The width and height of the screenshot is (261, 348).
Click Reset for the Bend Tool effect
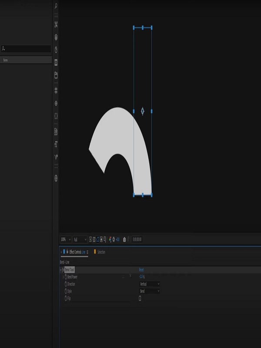coord(141,270)
